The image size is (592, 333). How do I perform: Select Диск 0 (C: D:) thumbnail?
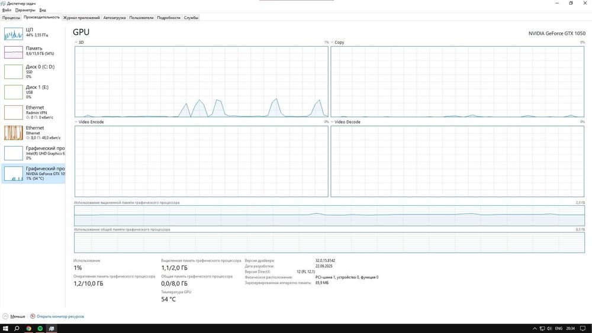pyautogui.click(x=14, y=72)
